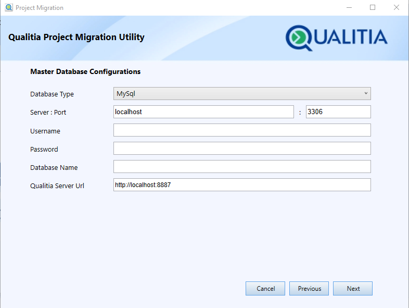Click the Project Migration title bar text
Image resolution: width=409 pixels, height=308 pixels.
click(40, 8)
